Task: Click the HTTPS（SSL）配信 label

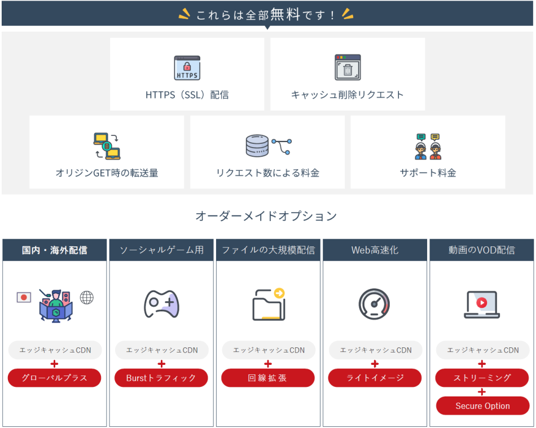Action: (187, 95)
